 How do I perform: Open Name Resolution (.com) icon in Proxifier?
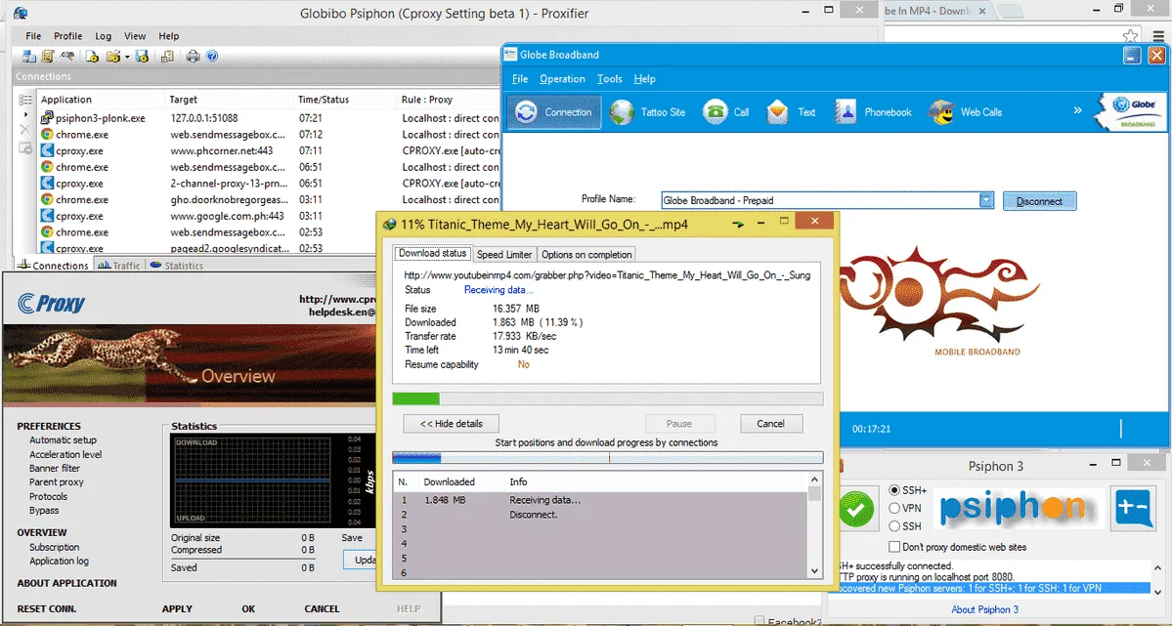tap(67, 56)
